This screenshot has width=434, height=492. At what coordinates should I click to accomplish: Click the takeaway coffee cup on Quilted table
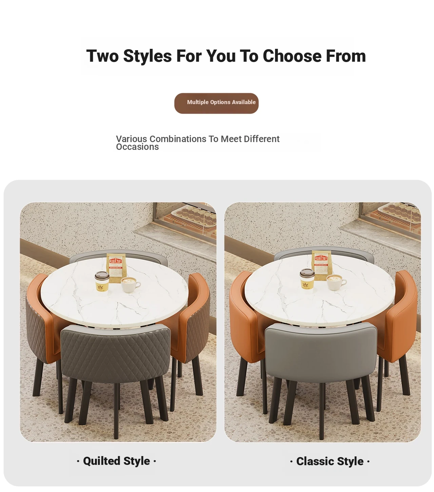point(102,281)
